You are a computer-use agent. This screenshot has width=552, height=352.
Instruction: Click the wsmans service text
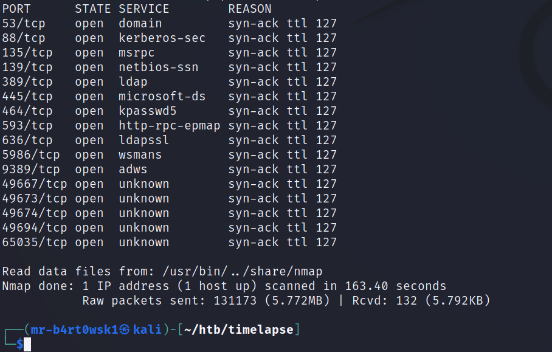tap(140, 155)
